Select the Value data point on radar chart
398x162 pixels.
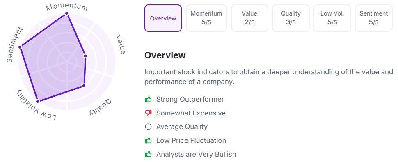pyautogui.click(x=85, y=56)
